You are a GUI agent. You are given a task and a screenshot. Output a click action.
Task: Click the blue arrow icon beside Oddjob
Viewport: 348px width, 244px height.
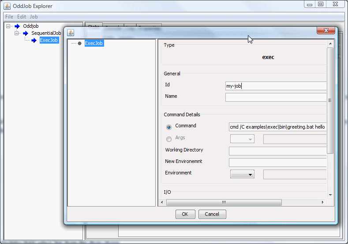(x=18, y=26)
